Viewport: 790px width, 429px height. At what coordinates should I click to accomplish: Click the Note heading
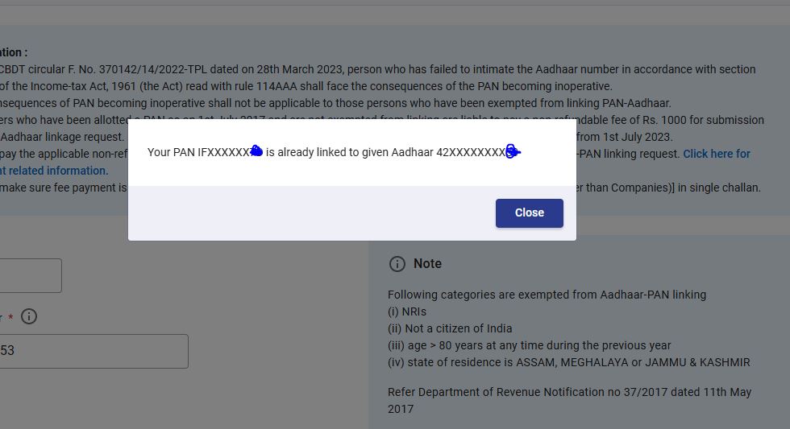(x=427, y=264)
